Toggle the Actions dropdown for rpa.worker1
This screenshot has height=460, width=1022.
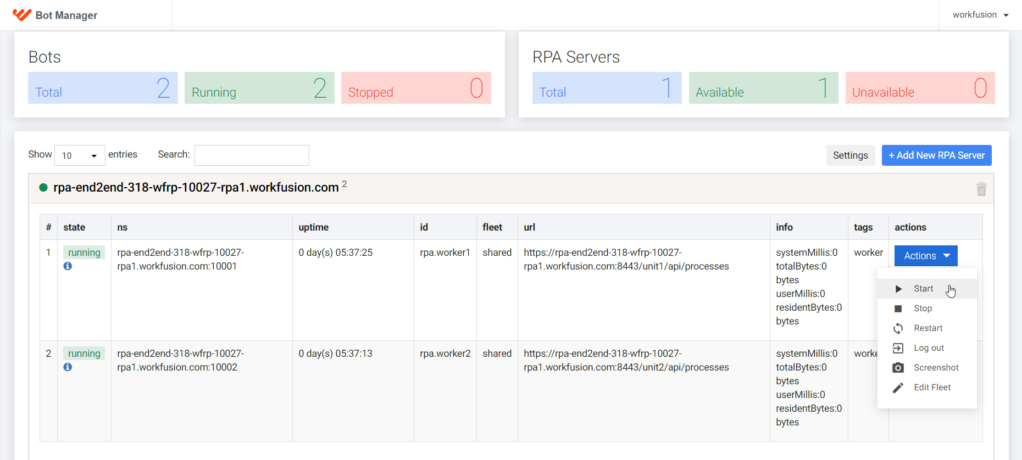(926, 256)
